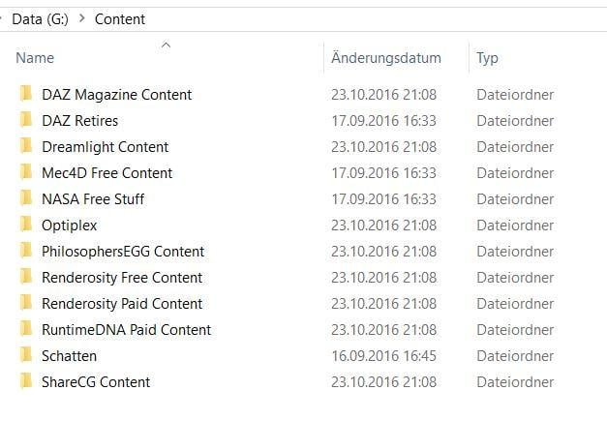
Task: Click the DAZ Retires folder icon
Action: [x=25, y=121]
